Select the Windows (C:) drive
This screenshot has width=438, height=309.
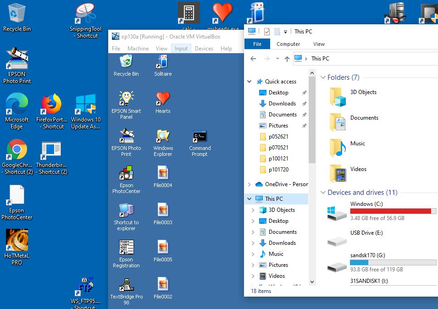381,211
